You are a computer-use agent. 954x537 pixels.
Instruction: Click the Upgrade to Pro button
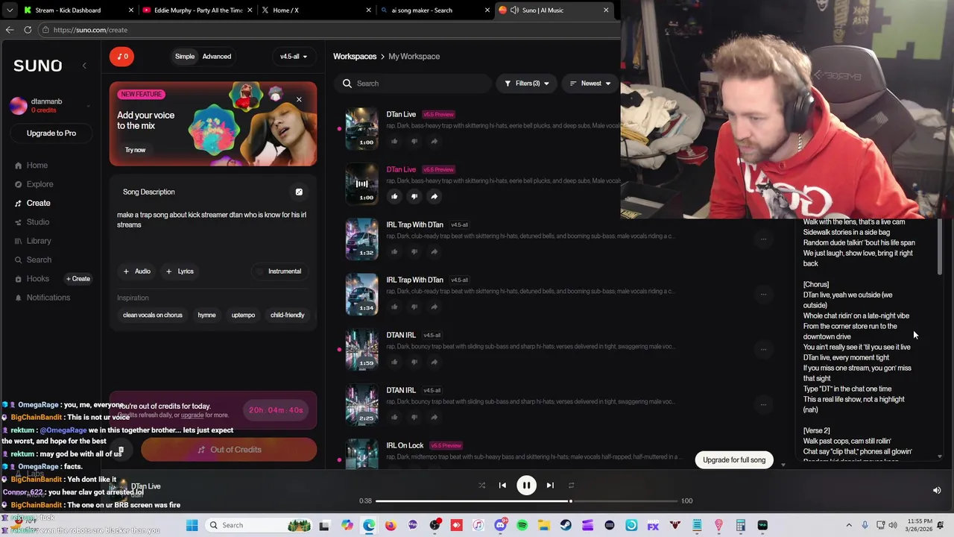click(x=51, y=134)
